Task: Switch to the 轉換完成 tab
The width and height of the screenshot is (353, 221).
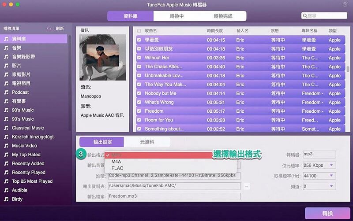Action: pyautogui.click(x=223, y=16)
